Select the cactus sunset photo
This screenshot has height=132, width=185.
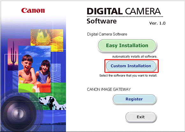tap(13, 55)
